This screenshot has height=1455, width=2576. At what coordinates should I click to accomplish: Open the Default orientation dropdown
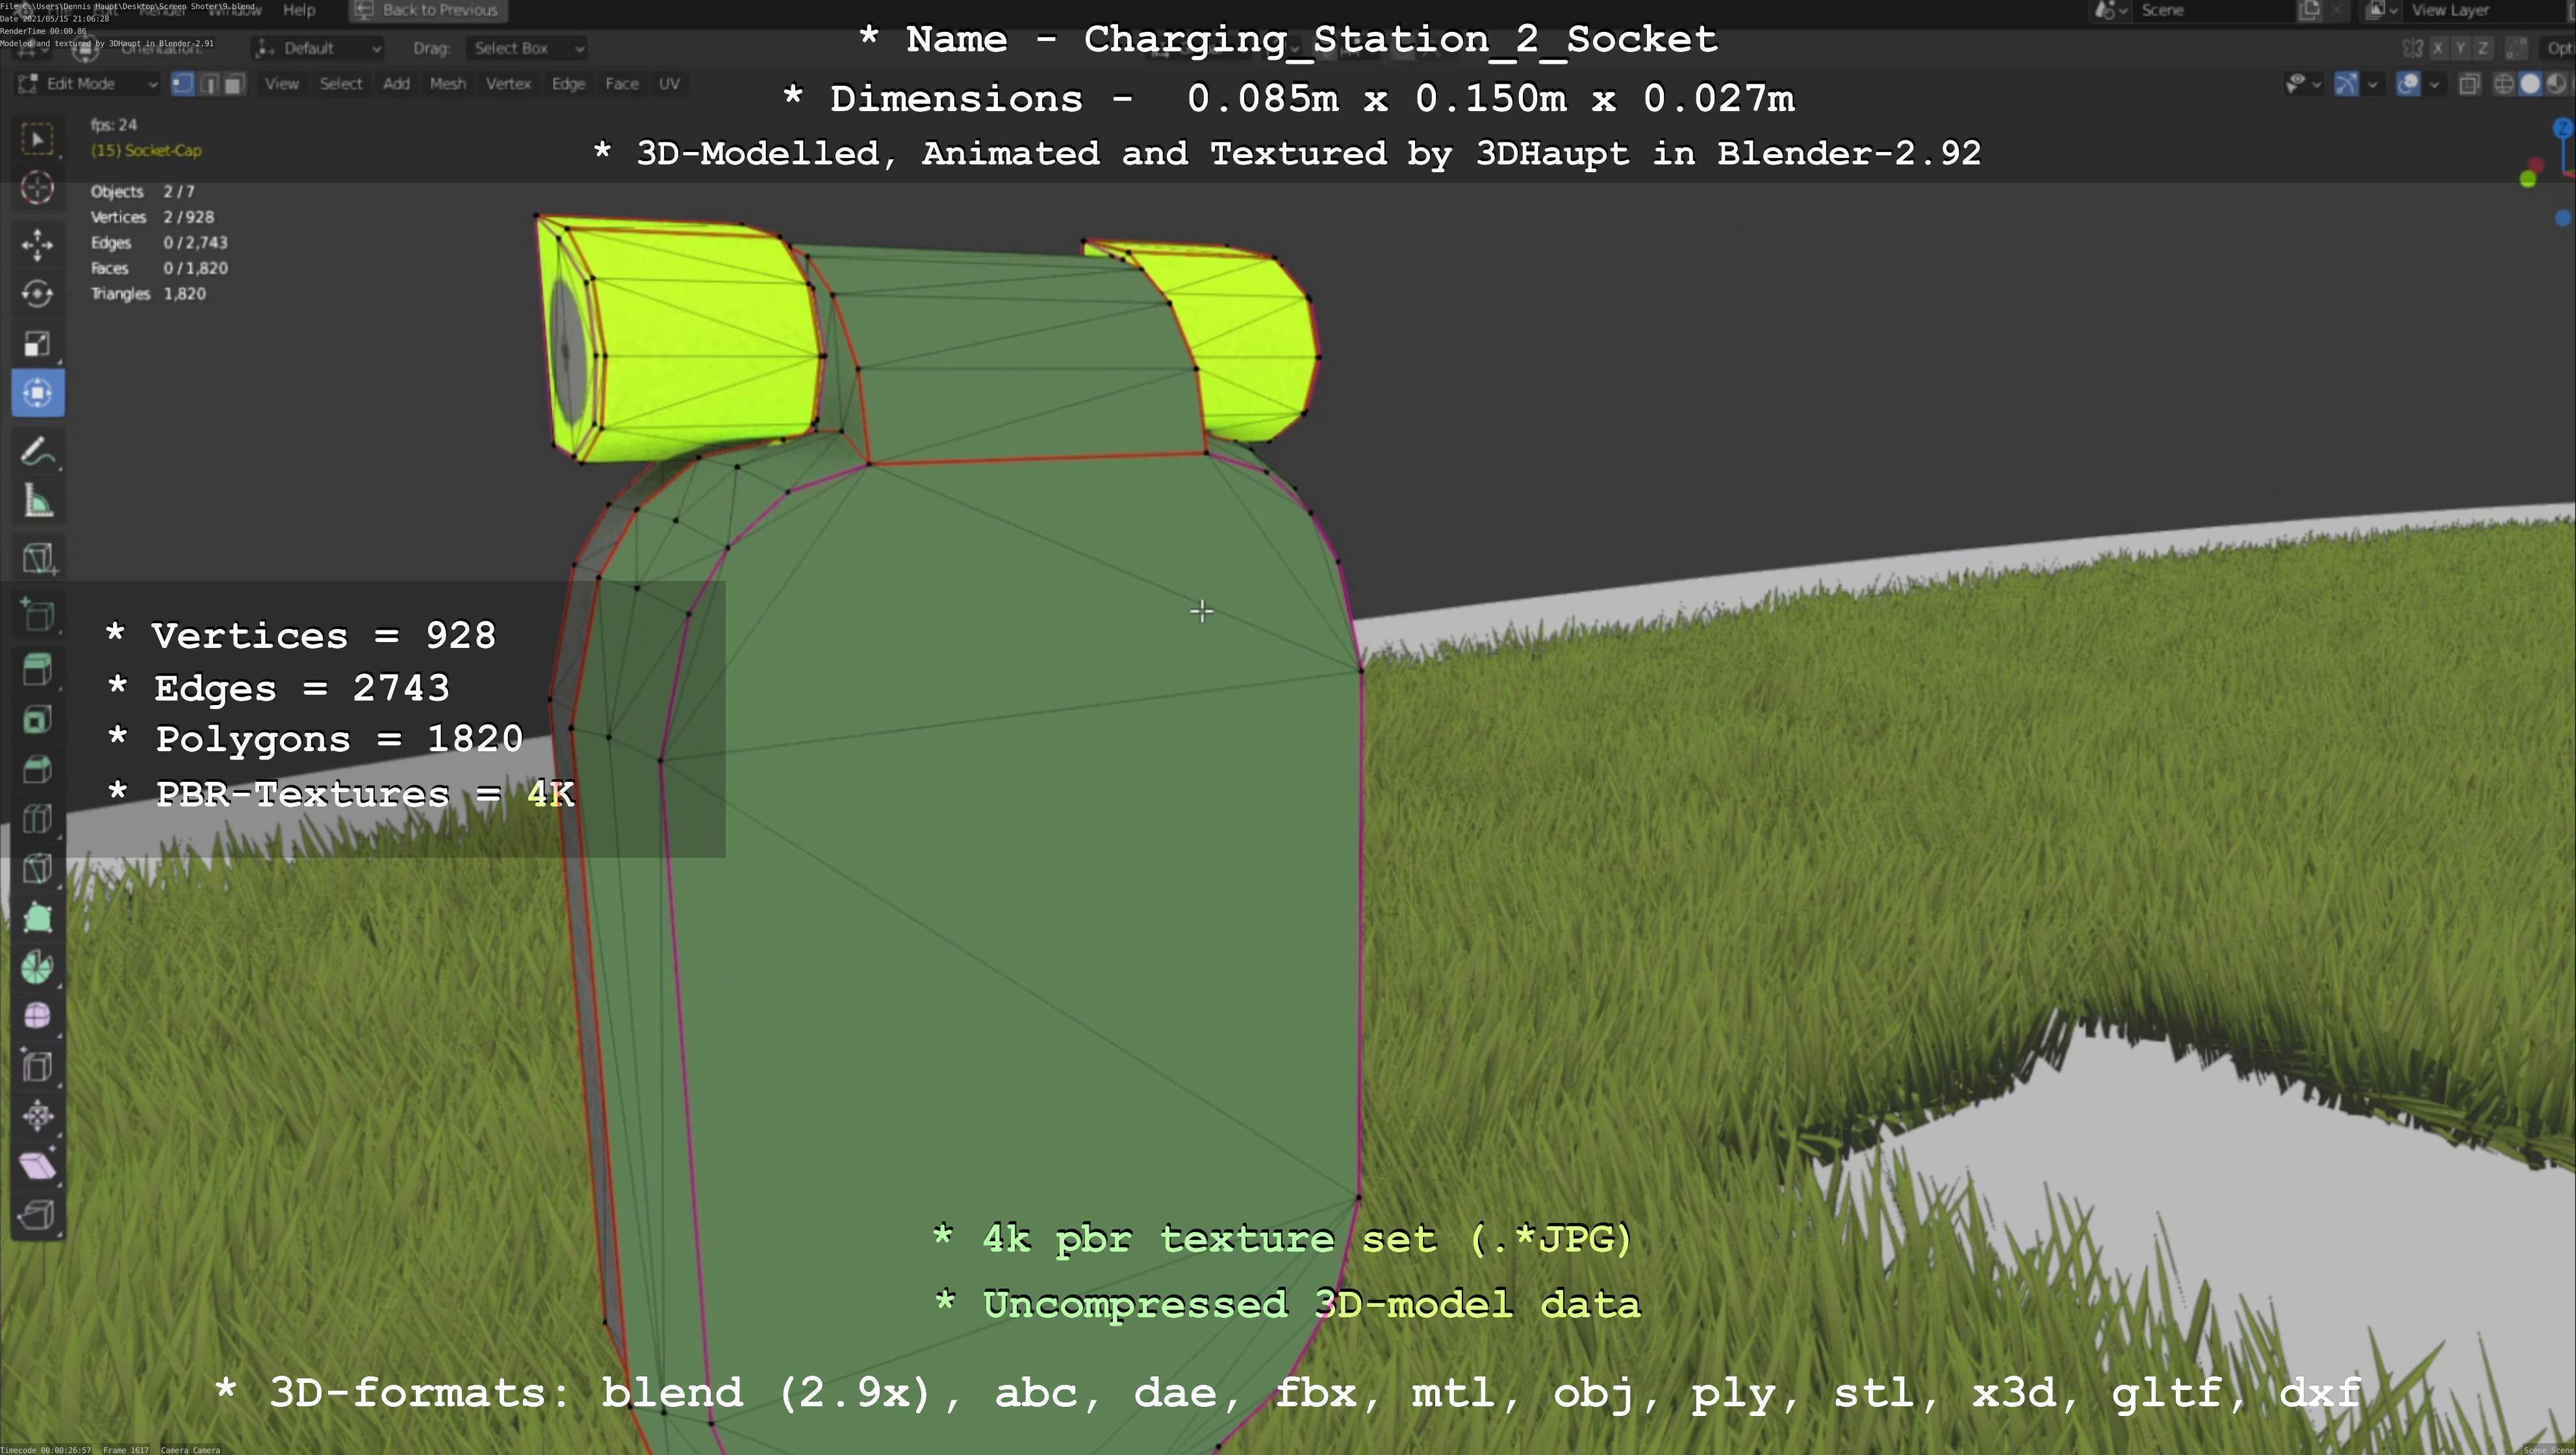pos(318,48)
